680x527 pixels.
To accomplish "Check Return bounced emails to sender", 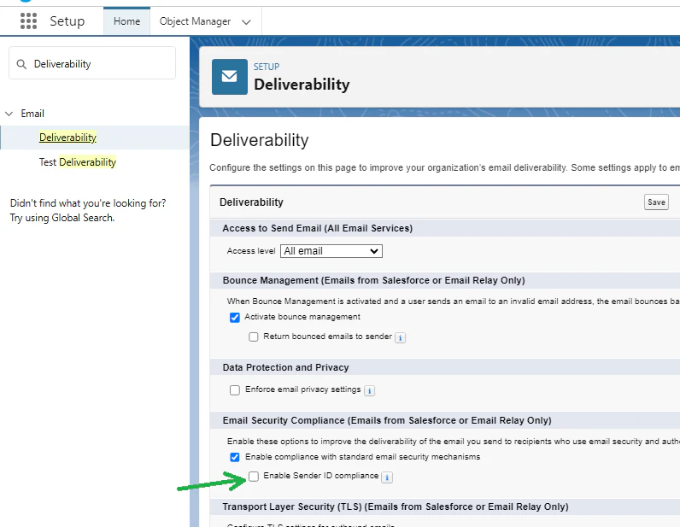I will (x=254, y=337).
